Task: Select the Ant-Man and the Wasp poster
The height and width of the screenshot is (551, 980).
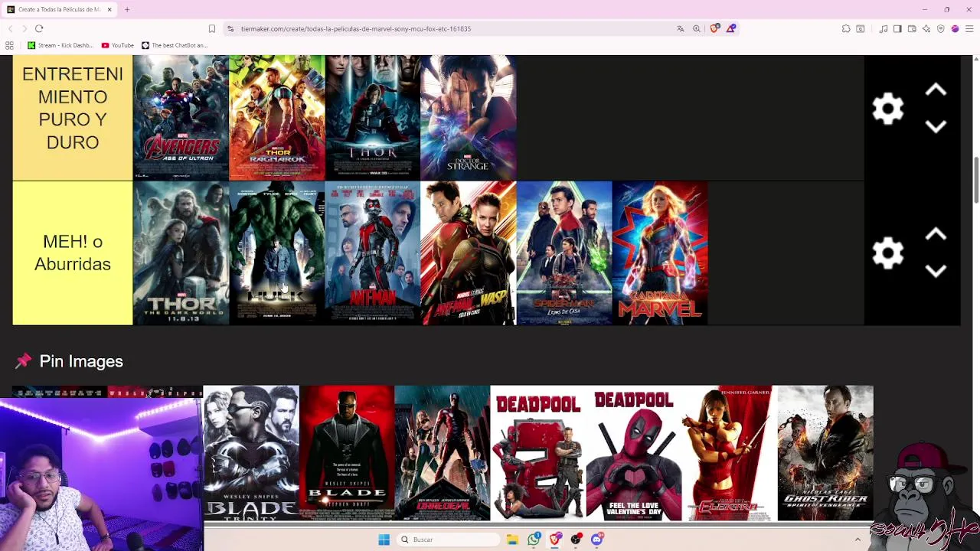Action: [x=469, y=253]
